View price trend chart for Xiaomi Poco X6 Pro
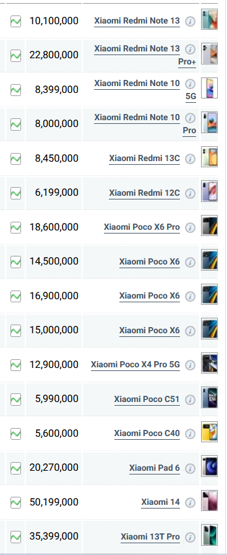The height and width of the screenshot is (555, 227). pyautogui.click(x=15, y=227)
